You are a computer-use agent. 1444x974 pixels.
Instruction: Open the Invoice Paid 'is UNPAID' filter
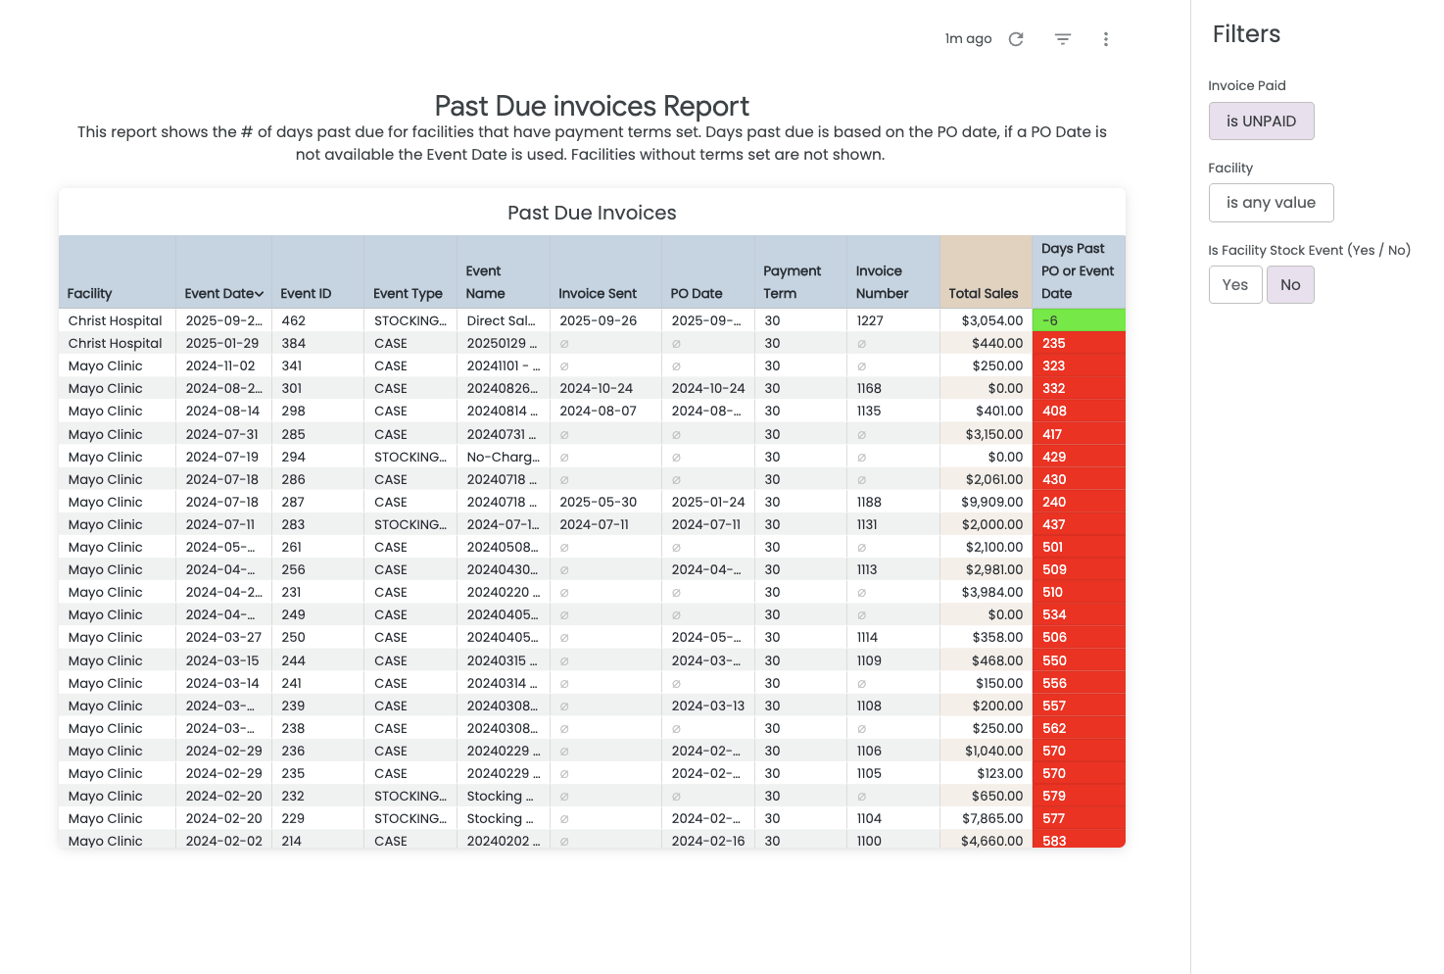[x=1261, y=122]
